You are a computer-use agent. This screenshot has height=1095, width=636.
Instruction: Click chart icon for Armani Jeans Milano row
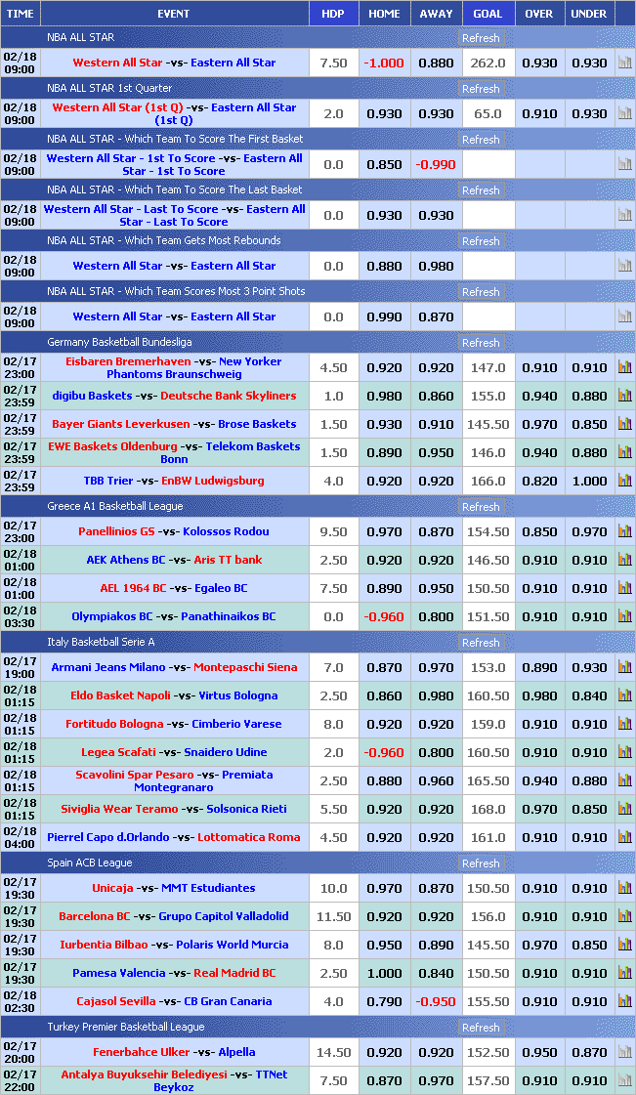[x=624, y=667]
